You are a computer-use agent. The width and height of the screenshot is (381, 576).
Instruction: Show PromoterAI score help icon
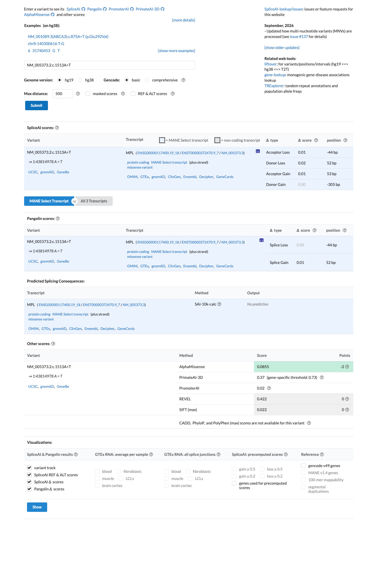pyautogui.click(x=269, y=388)
